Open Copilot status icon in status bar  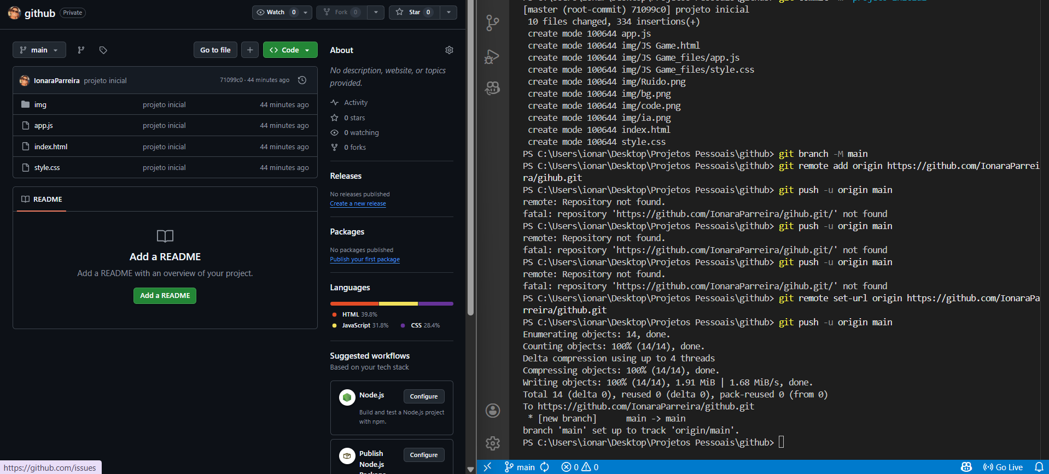[x=966, y=467]
